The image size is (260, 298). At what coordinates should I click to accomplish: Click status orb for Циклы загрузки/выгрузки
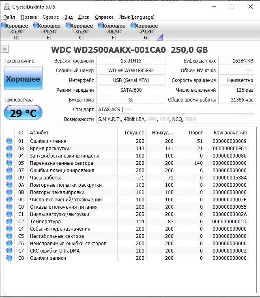point(9,214)
